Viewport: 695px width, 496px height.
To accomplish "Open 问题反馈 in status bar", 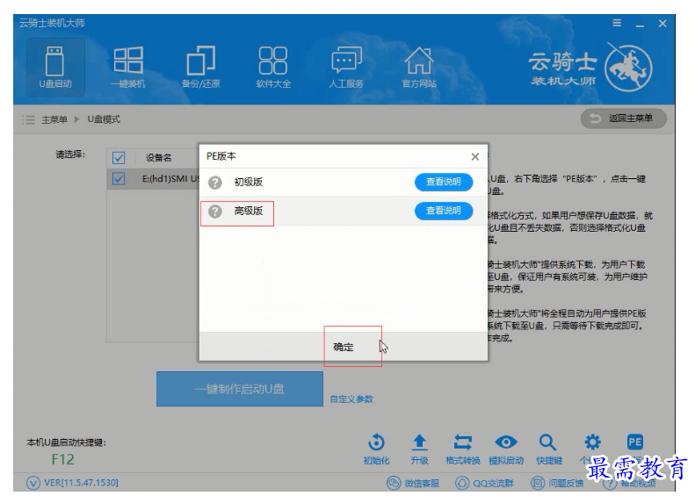I will (557, 483).
